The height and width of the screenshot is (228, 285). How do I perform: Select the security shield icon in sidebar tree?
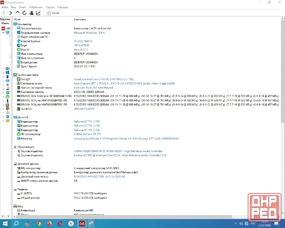point(7,109)
